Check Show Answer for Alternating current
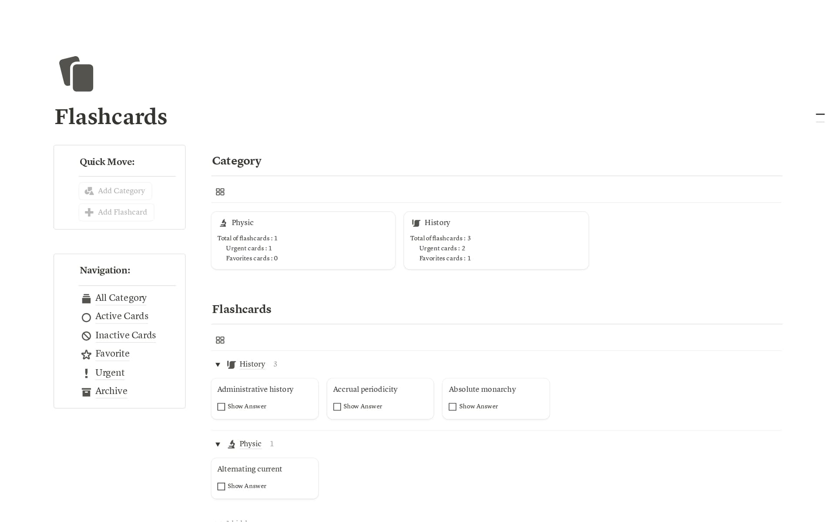 221,486
